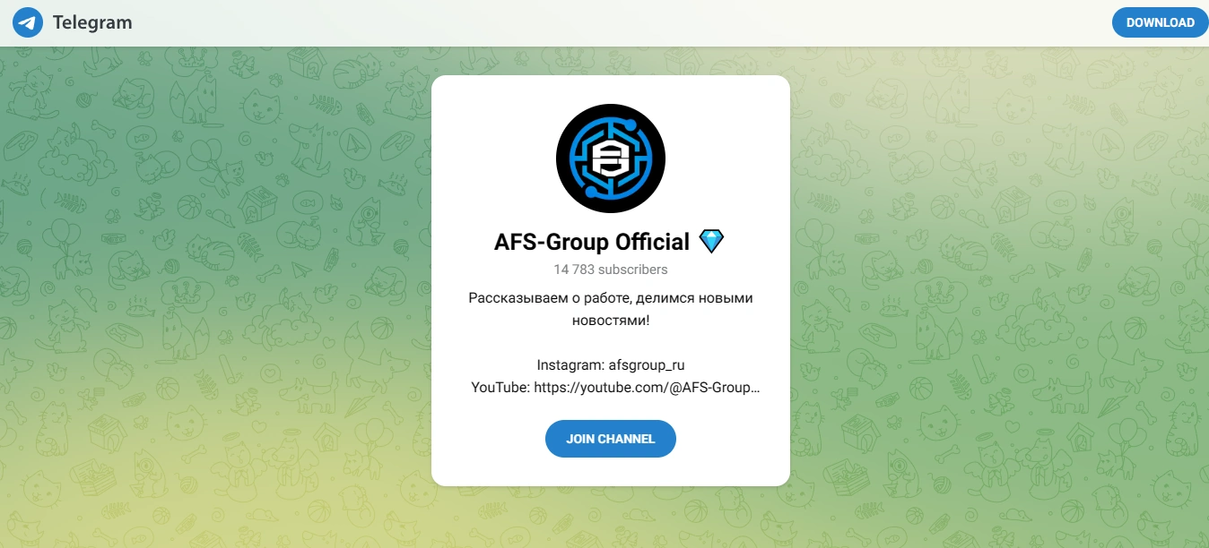Click the DOWNLOAD button
The image size is (1209, 548).
(1161, 22)
